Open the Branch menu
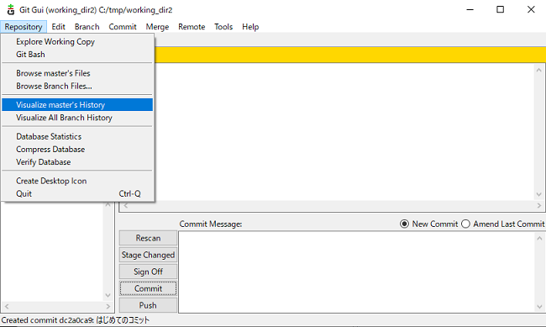The width and height of the screenshot is (546, 327). coord(87,27)
